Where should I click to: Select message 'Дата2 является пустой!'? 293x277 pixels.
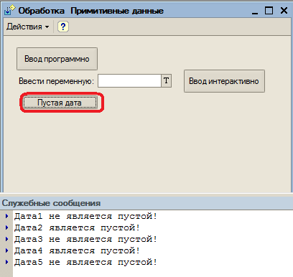click(x=77, y=227)
